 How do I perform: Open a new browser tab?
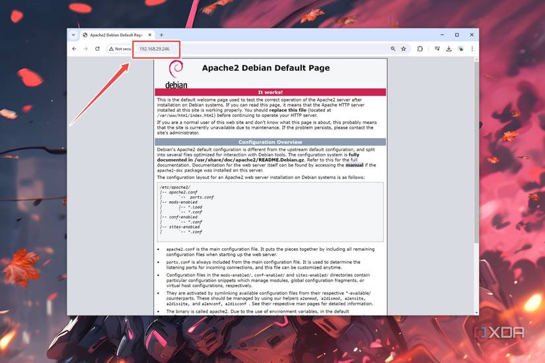pos(161,35)
